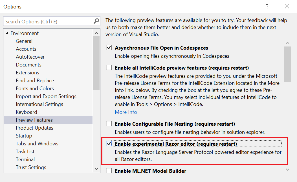Open Extensions settings page

click(27, 73)
